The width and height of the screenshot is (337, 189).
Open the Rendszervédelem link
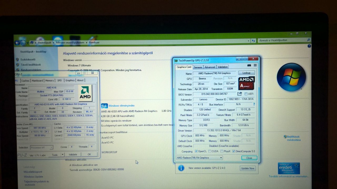tap(31, 70)
